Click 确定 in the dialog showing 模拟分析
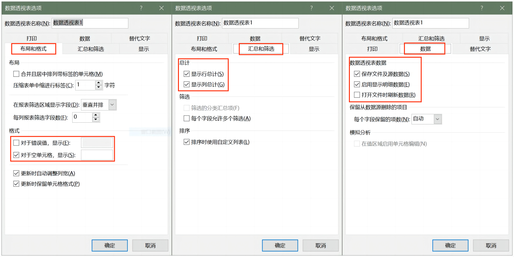This screenshot has width=514, height=257. [450, 246]
